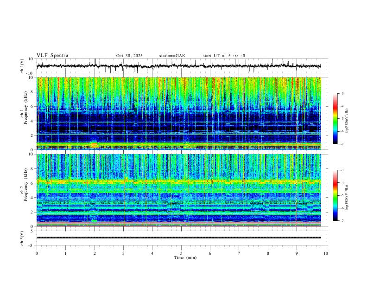Click the ch.2 spectrogram panel
367x284 pixels.
click(x=179, y=190)
